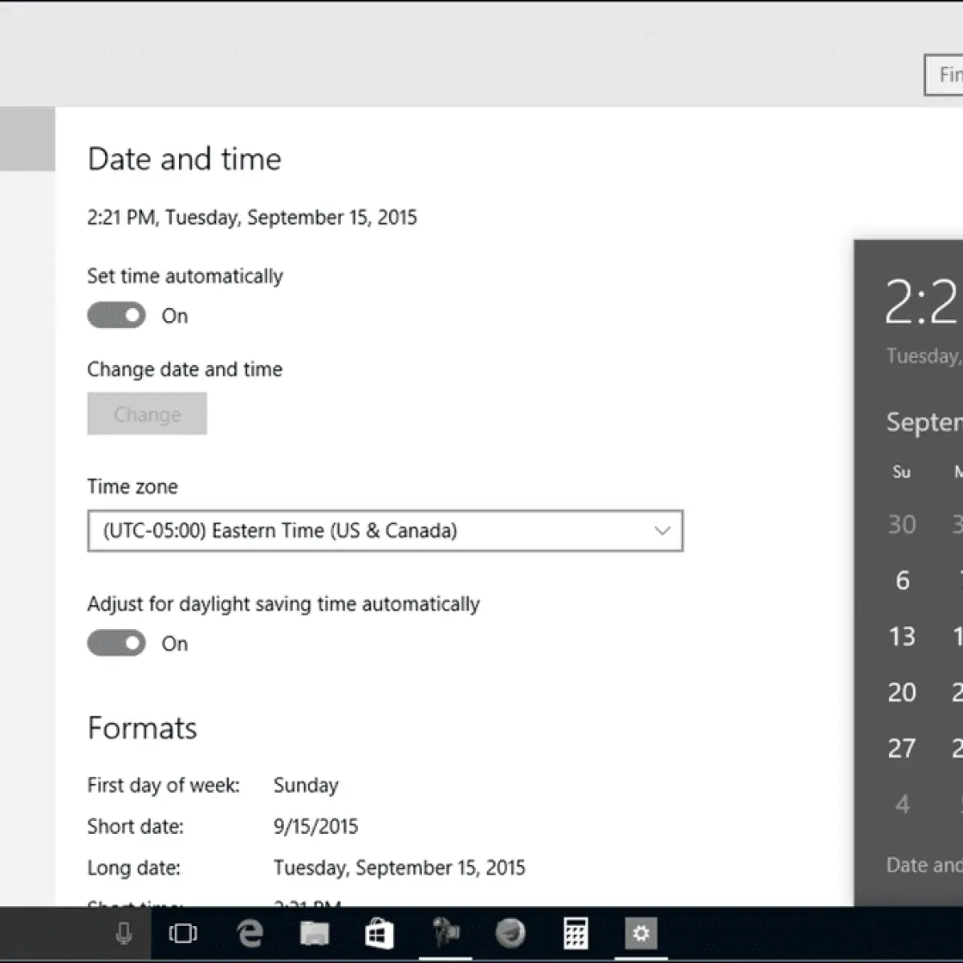This screenshot has height=963, width=963.
Task: Open Date and time settings link in flyout
Action: point(924,865)
